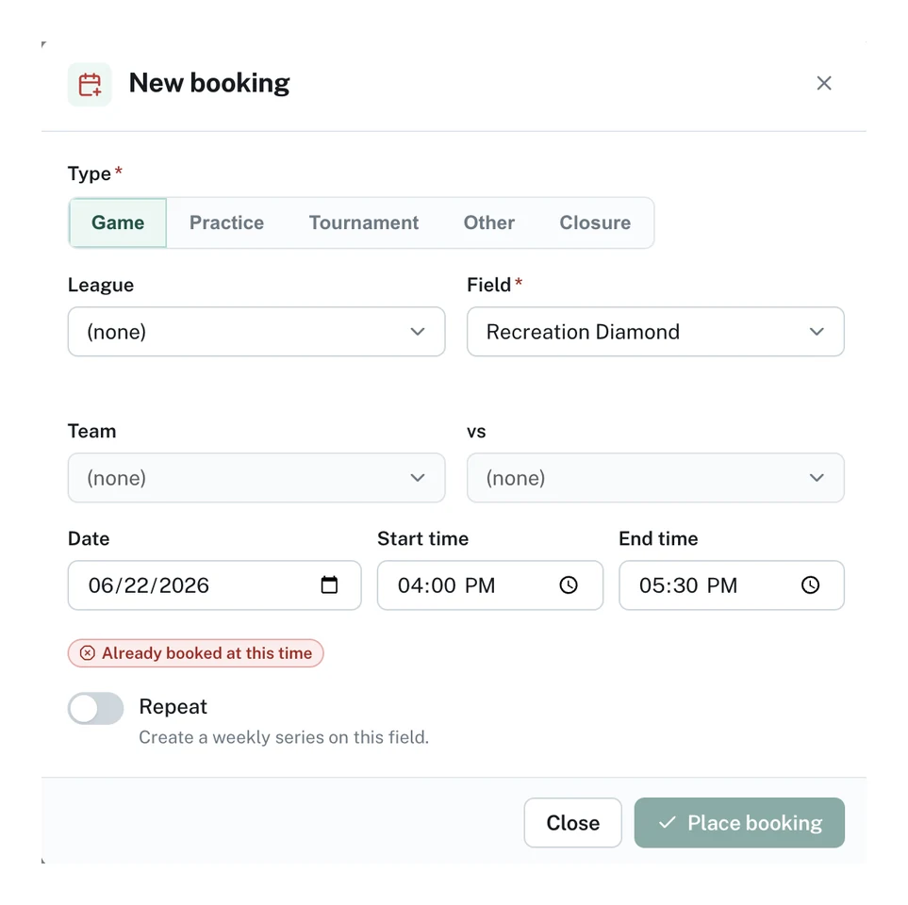This screenshot has width=908, height=905.
Task: Click the checkmark on Place booking
Action: (x=668, y=822)
